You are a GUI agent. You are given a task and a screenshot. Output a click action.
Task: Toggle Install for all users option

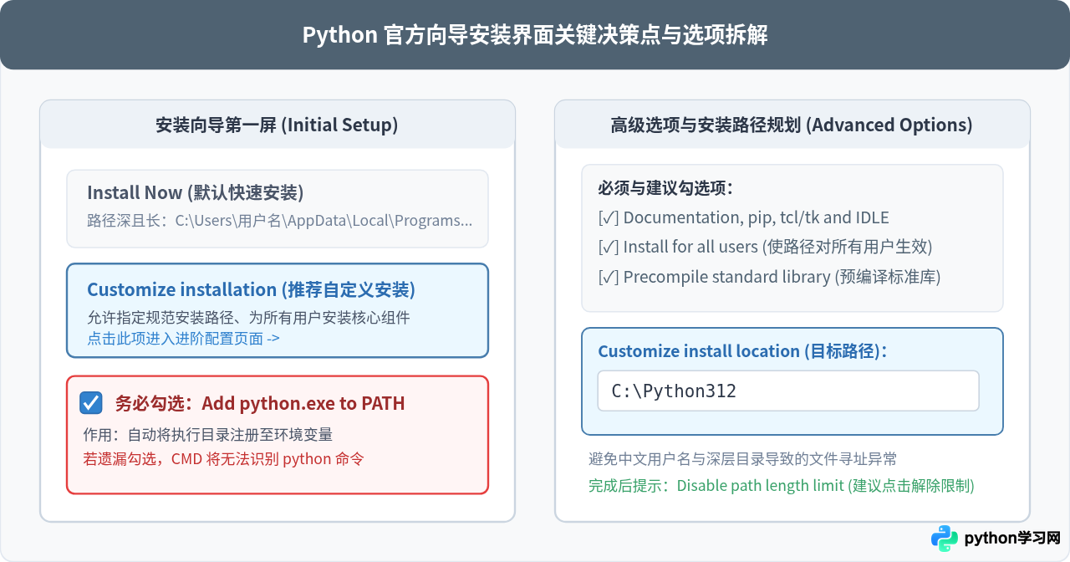pyautogui.click(x=765, y=247)
